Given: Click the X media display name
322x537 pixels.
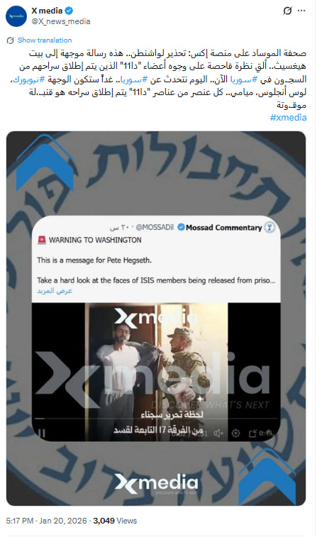Looking at the screenshot, I should (47, 11).
